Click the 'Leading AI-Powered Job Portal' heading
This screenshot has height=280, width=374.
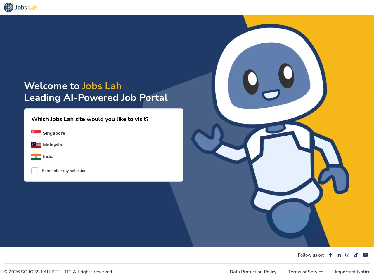(96, 98)
